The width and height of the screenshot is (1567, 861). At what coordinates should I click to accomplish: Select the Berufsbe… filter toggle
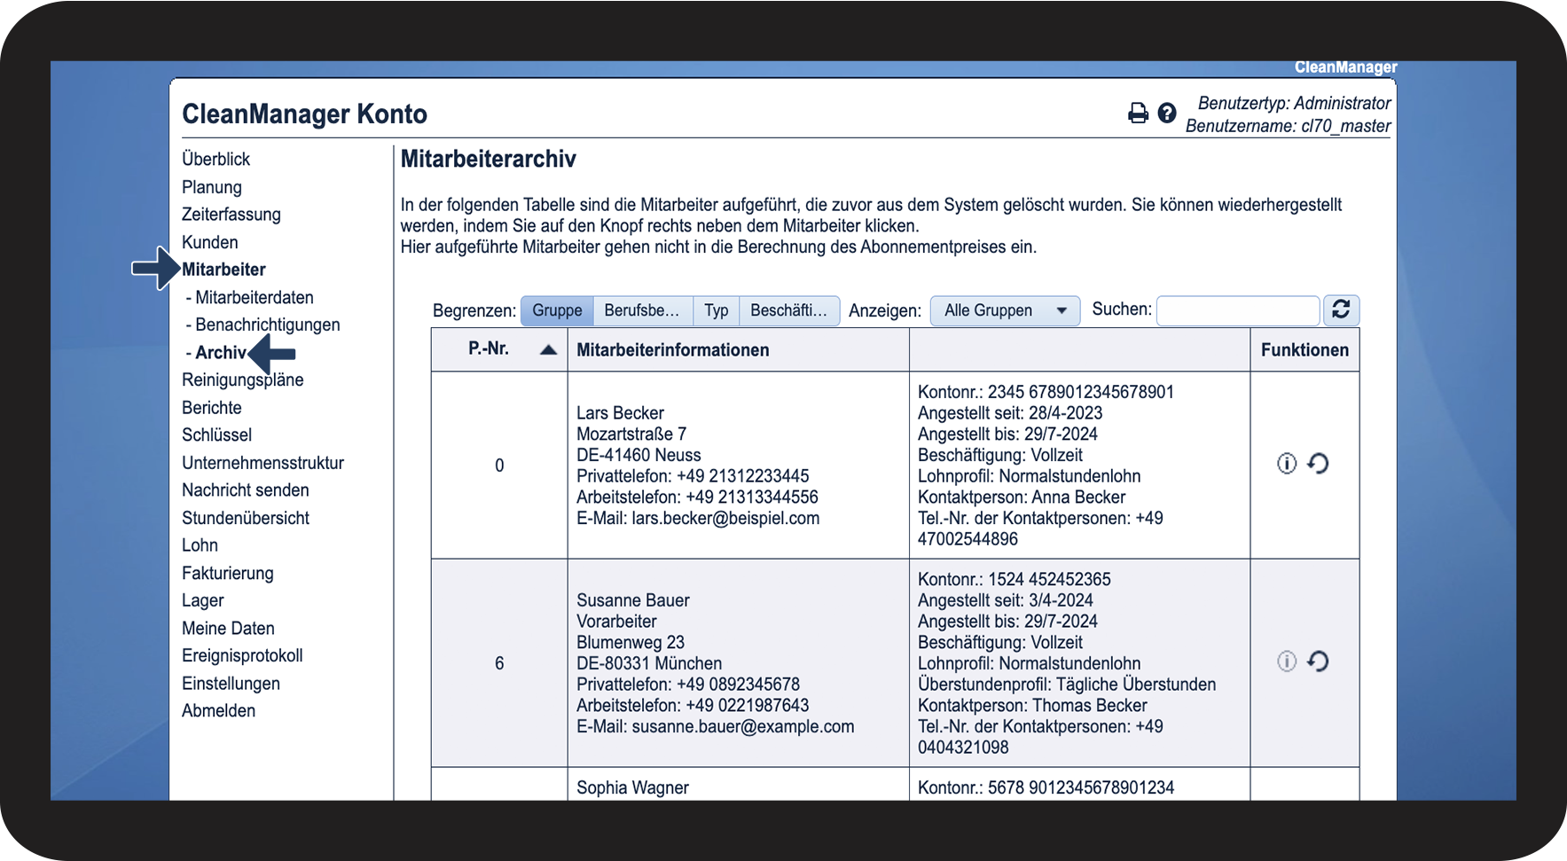coord(642,310)
